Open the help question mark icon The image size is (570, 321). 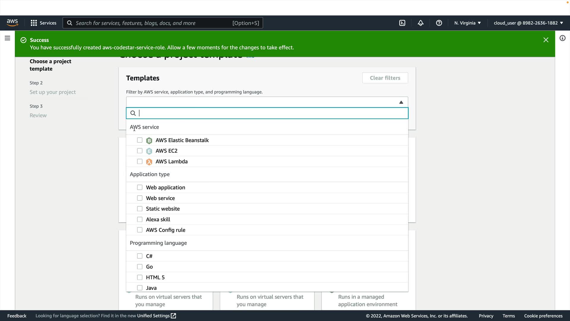coord(439,23)
